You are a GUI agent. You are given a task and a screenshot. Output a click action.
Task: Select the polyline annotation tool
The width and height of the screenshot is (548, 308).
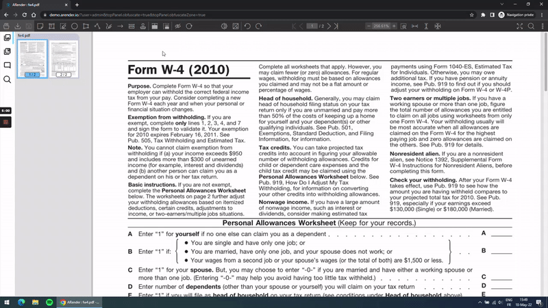point(97,26)
